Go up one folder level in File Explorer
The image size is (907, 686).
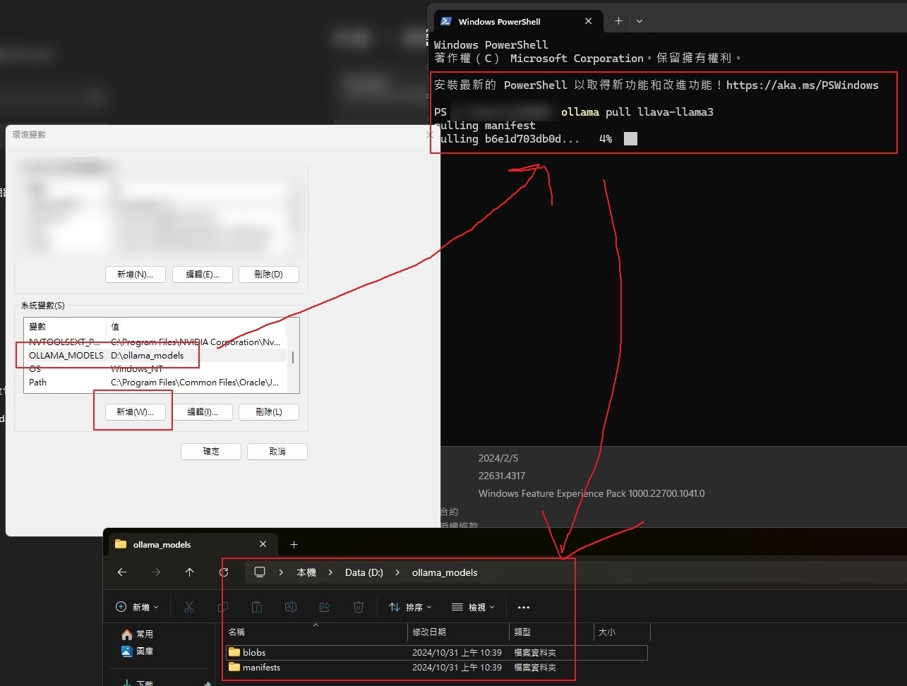[x=189, y=572]
